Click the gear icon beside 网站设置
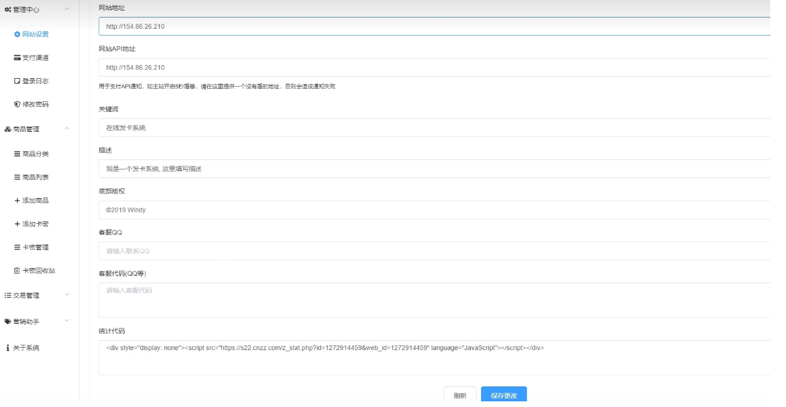The width and height of the screenshot is (786, 407). pyautogui.click(x=17, y=34)
